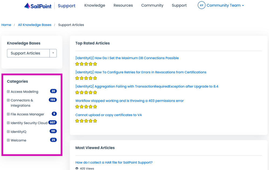
Task: Click the 191 badge beside IdentityIQ
Action: point(53,131)
